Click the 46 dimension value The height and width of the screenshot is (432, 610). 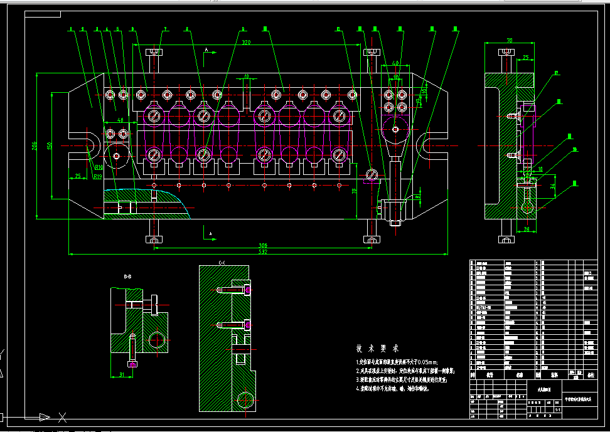pos(120,120)
